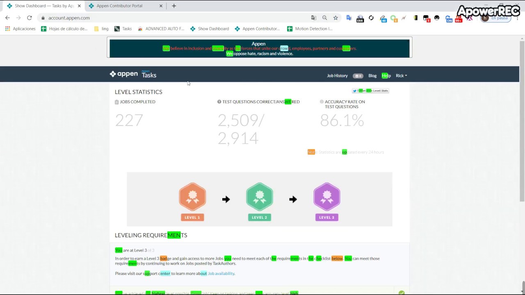
Task: Open the ADVANCED AUTO F... bookmark
Action: tap(161, 29)
